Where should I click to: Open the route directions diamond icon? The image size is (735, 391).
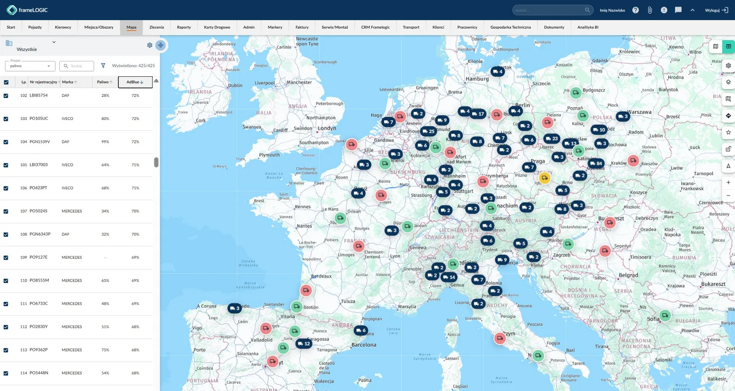pyautogui.click(x=729, y=116)
